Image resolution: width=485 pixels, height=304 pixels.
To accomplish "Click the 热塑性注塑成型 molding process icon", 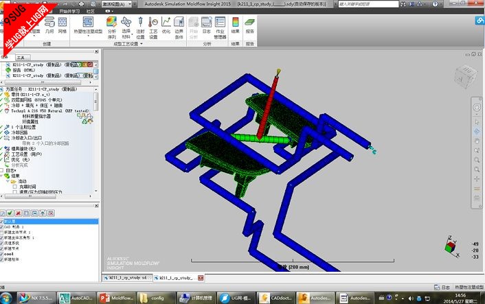I will (x=88, y=23).
